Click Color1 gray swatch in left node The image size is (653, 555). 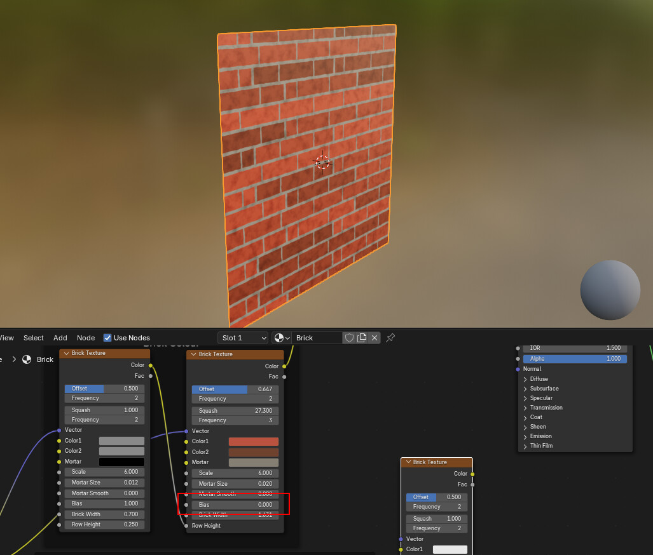click(x=121, y=441)
